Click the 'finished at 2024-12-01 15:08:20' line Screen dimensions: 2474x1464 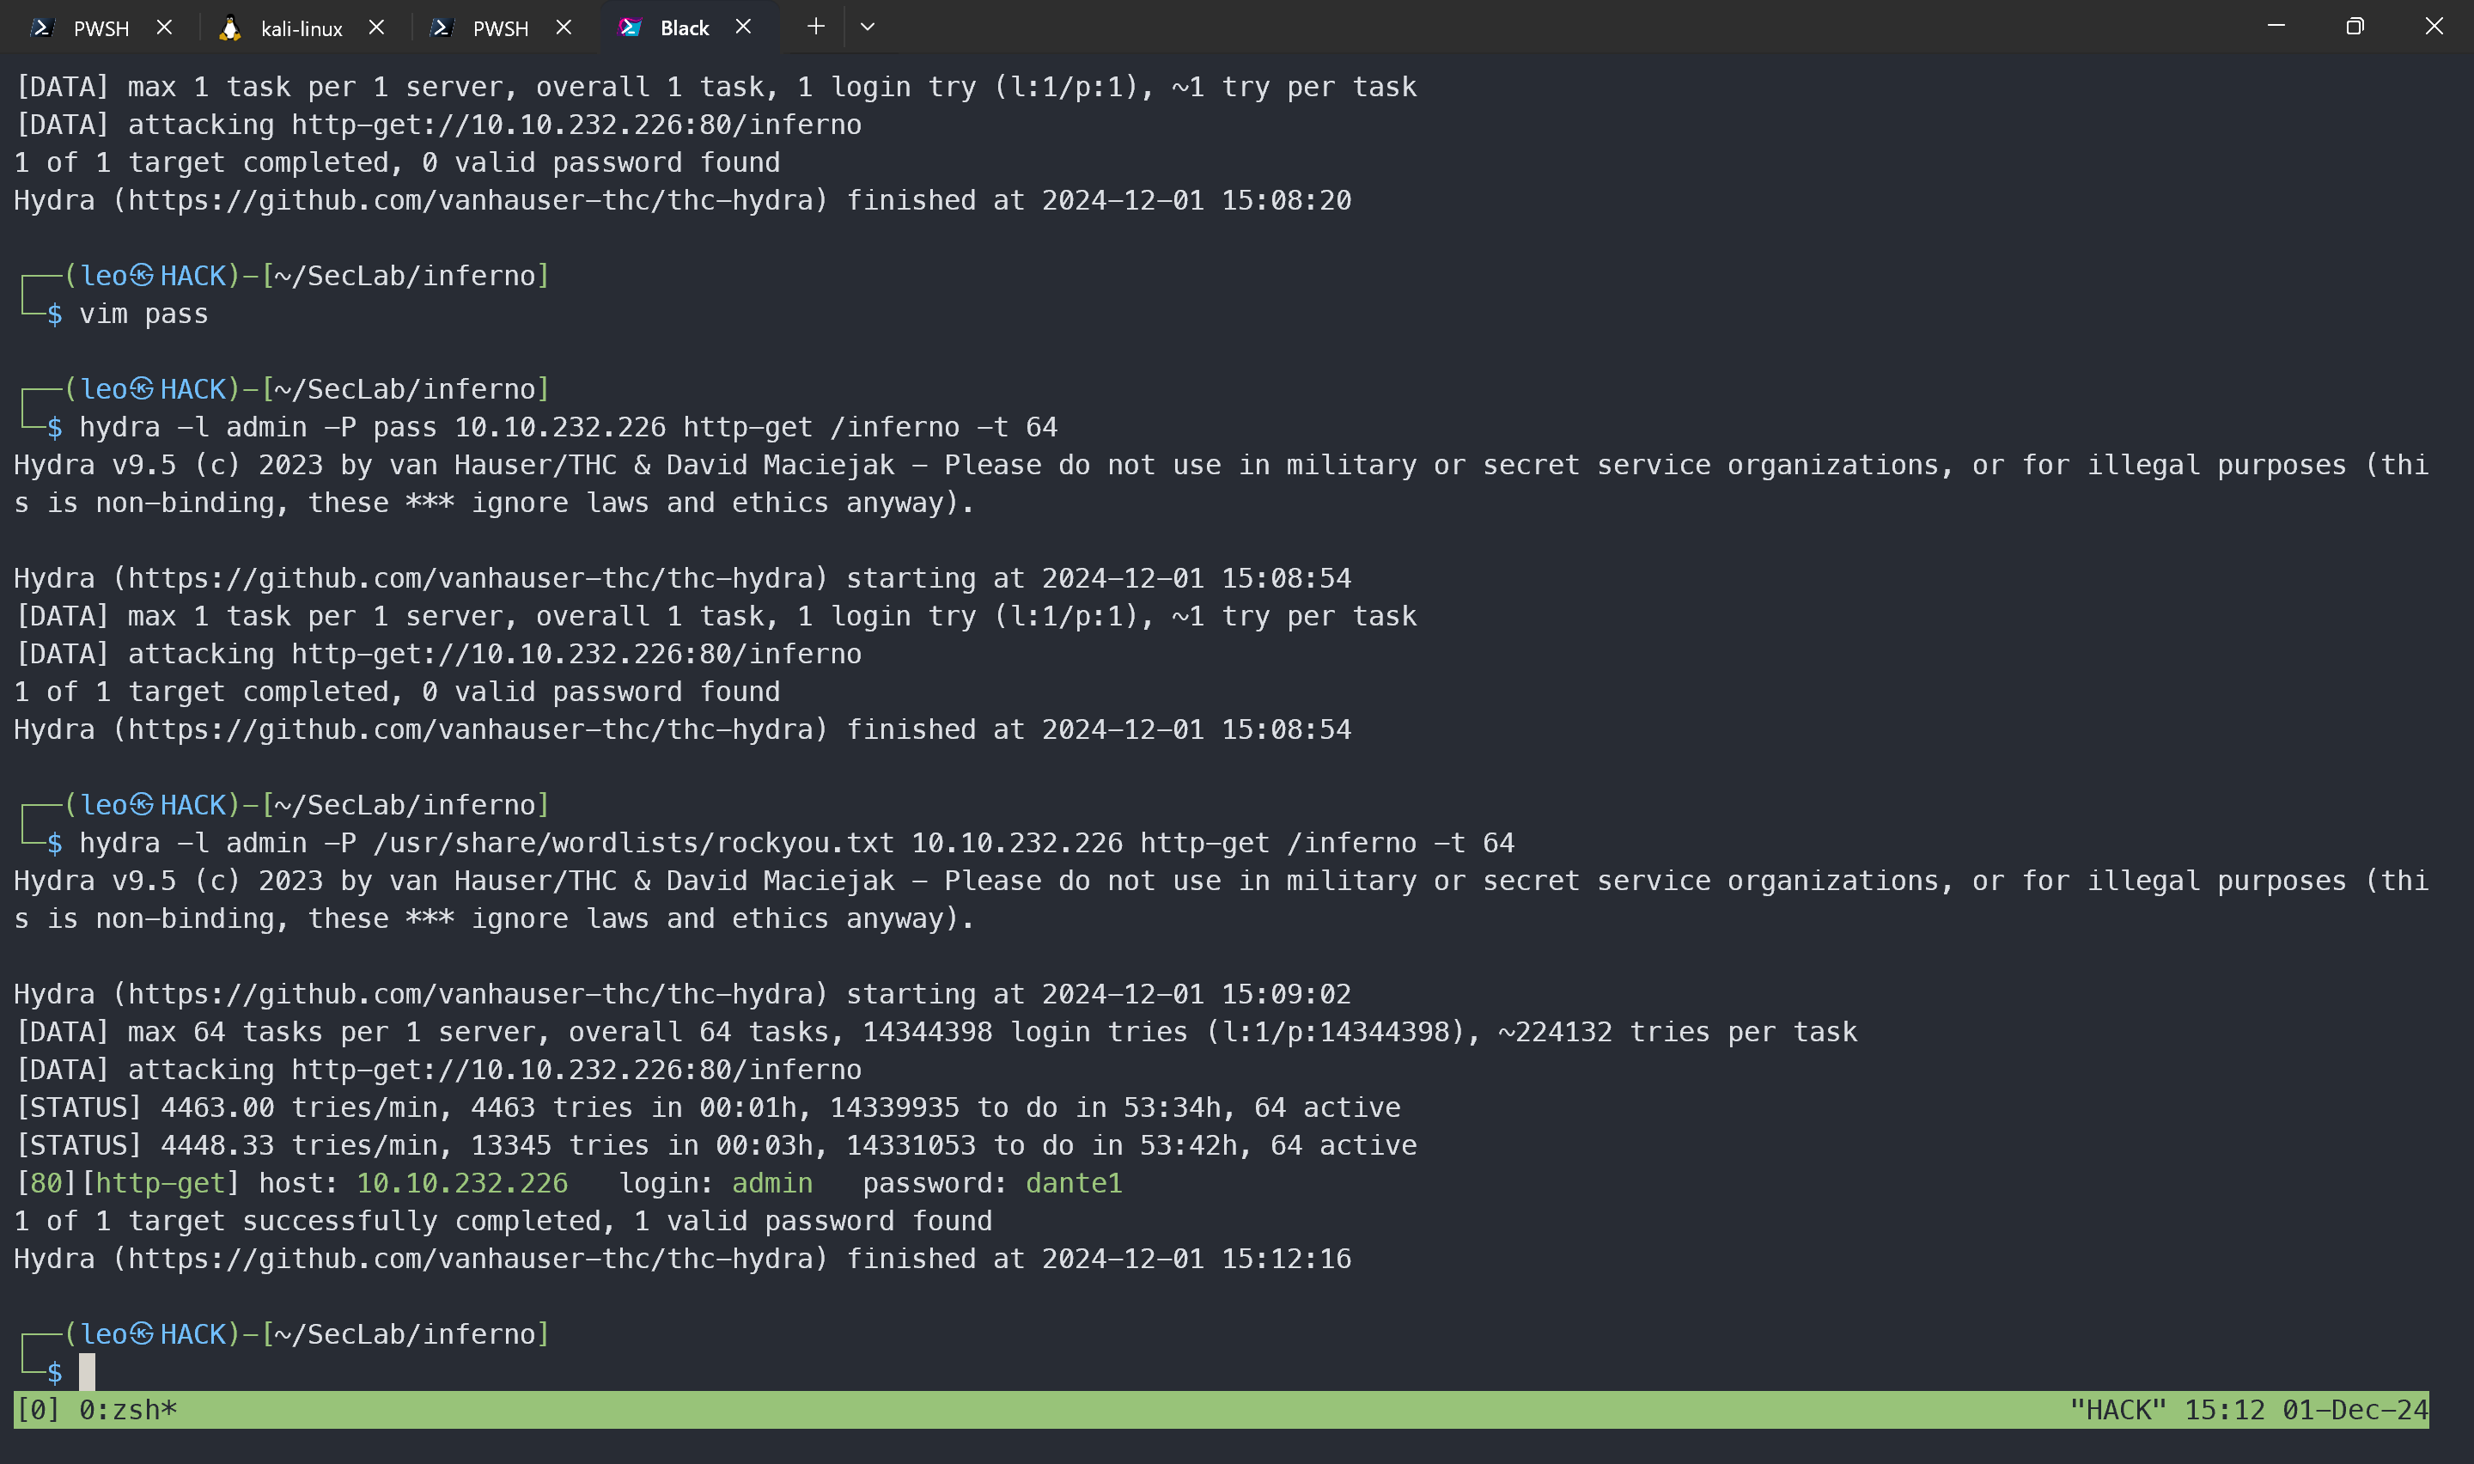click(x=682, y=200)
